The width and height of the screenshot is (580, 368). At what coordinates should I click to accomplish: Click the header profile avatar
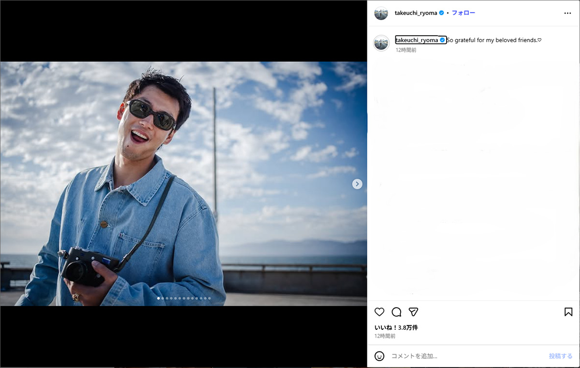tap(381, 13)
